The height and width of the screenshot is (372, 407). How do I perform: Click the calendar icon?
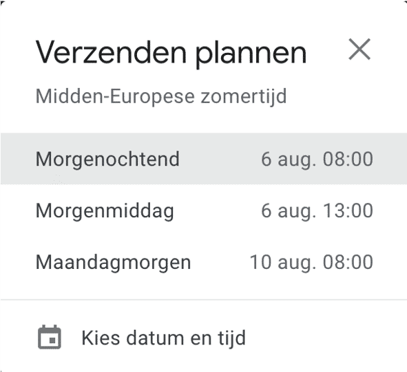pyautogui.click(x=50, y=337)
